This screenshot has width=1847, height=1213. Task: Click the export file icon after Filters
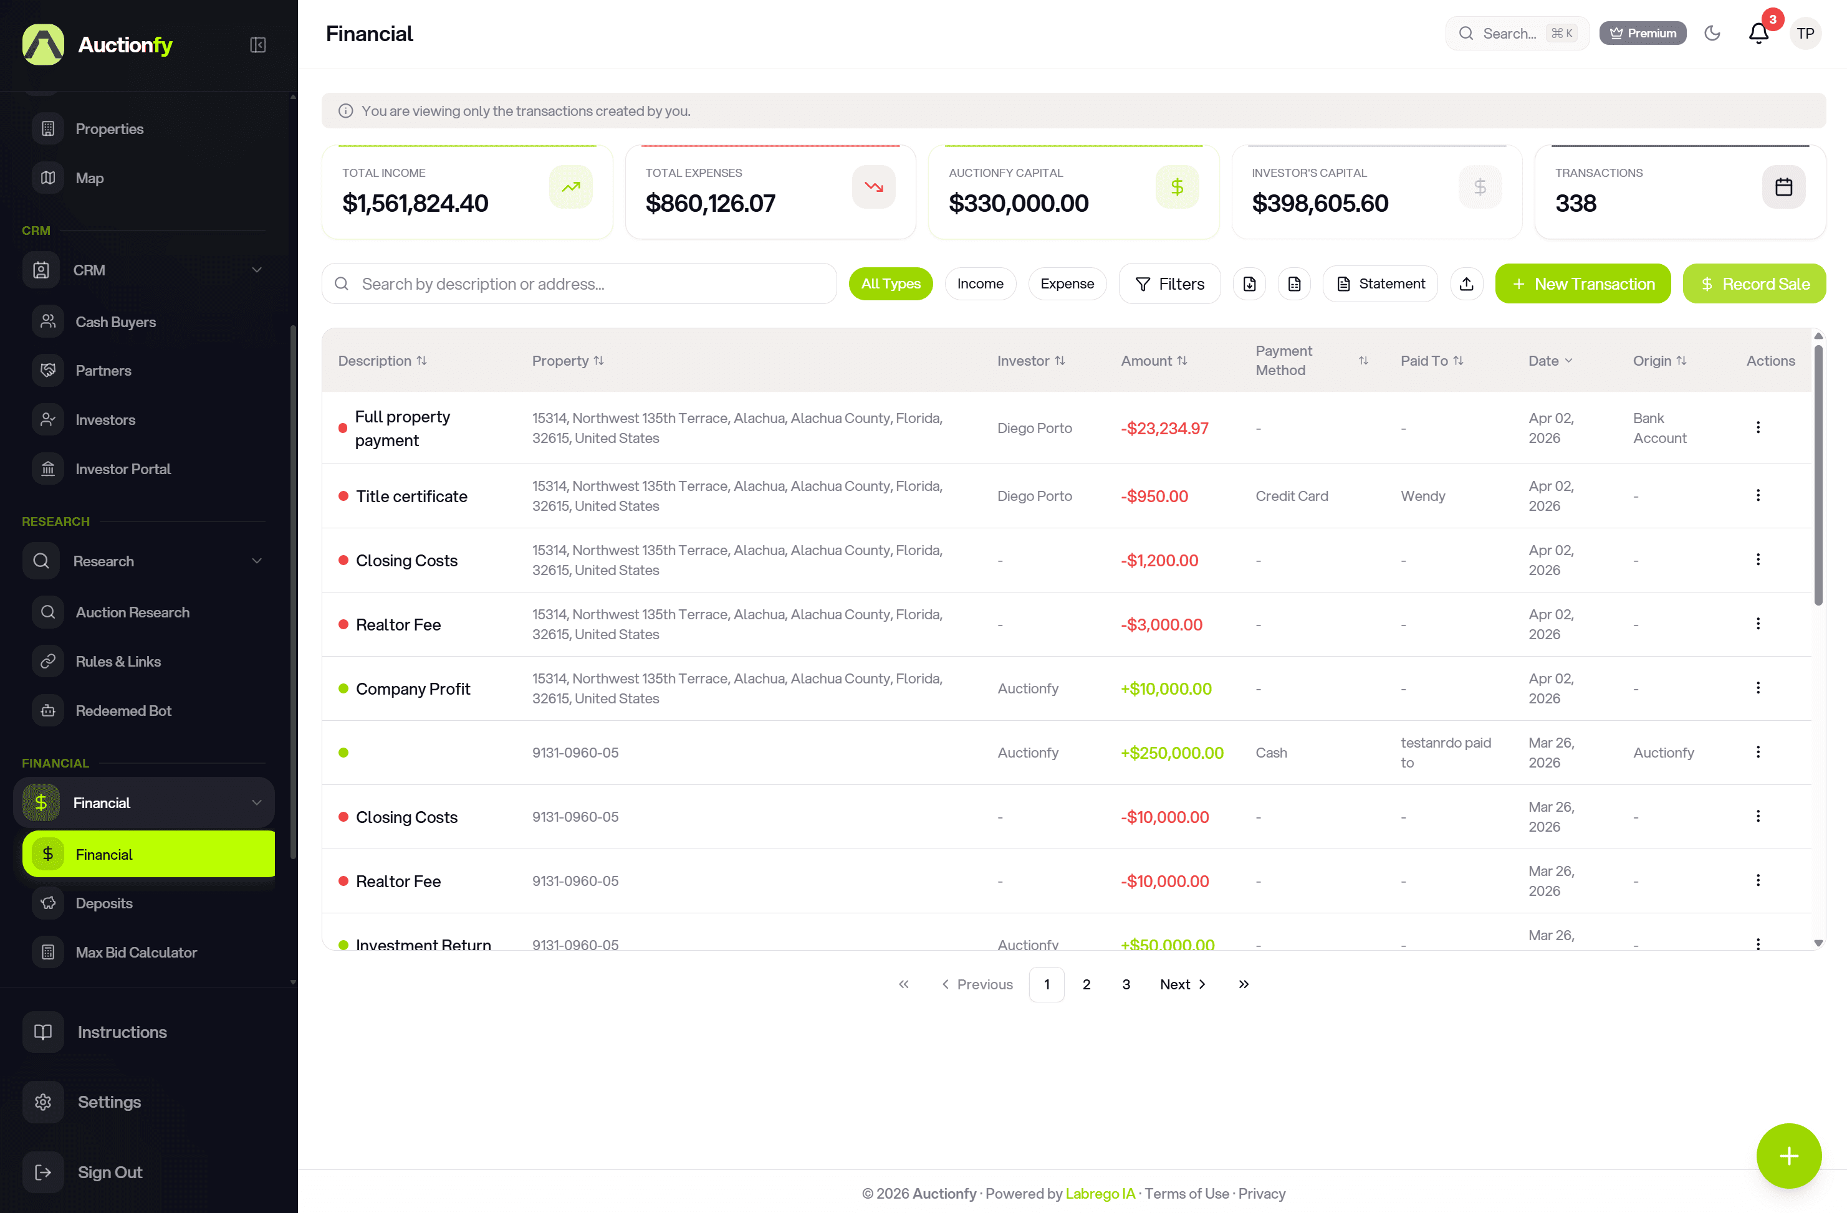click(1249, 284)
